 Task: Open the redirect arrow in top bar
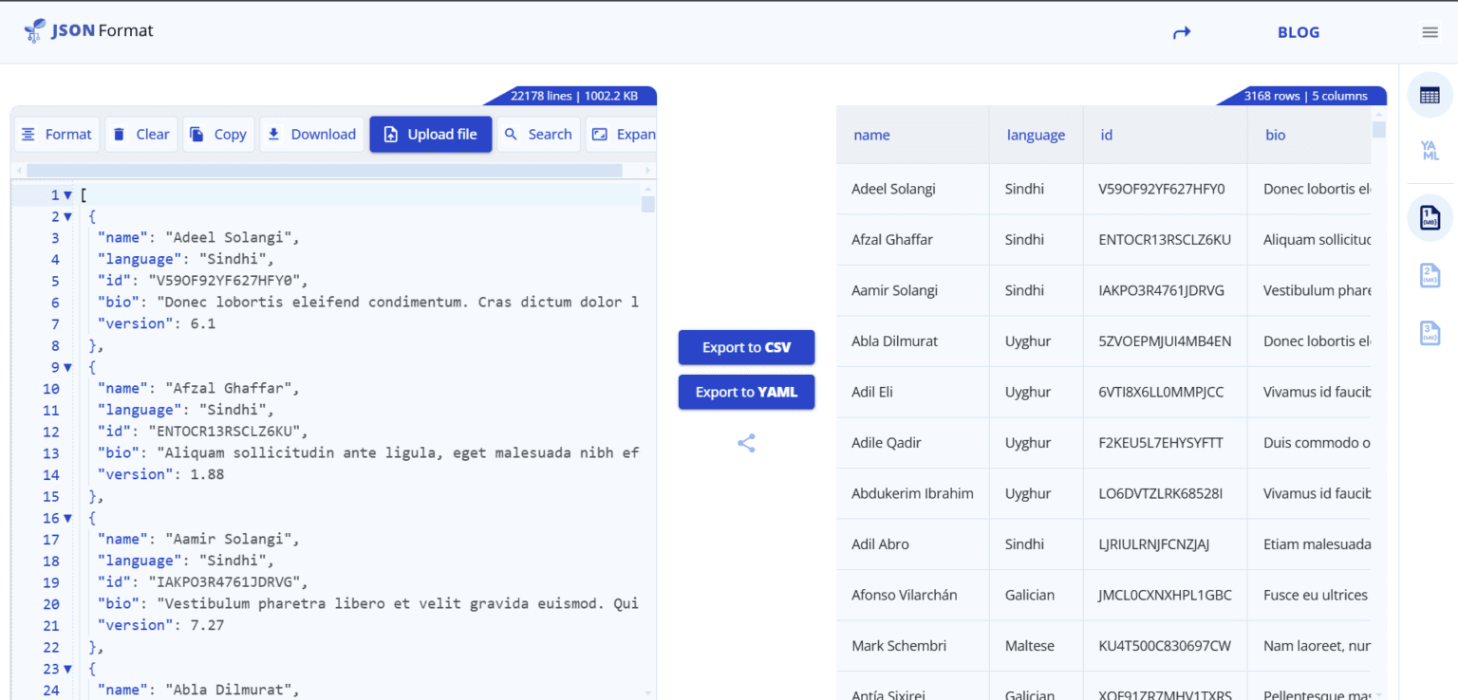pyautogui.click(x=1181, y=31)
